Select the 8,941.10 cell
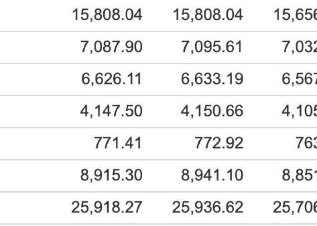The image size is (317, 226). click(212, 175)
